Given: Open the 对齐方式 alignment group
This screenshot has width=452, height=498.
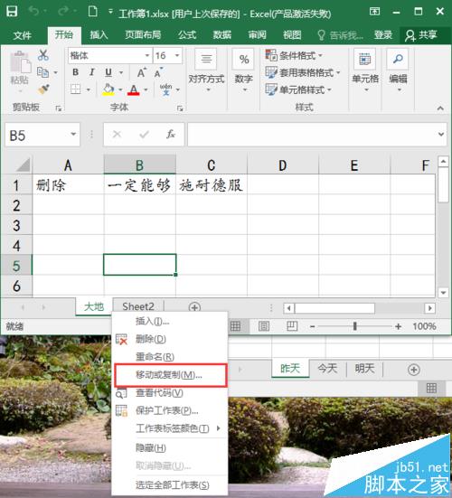Looking at the screenshot, I should (206, 70).
